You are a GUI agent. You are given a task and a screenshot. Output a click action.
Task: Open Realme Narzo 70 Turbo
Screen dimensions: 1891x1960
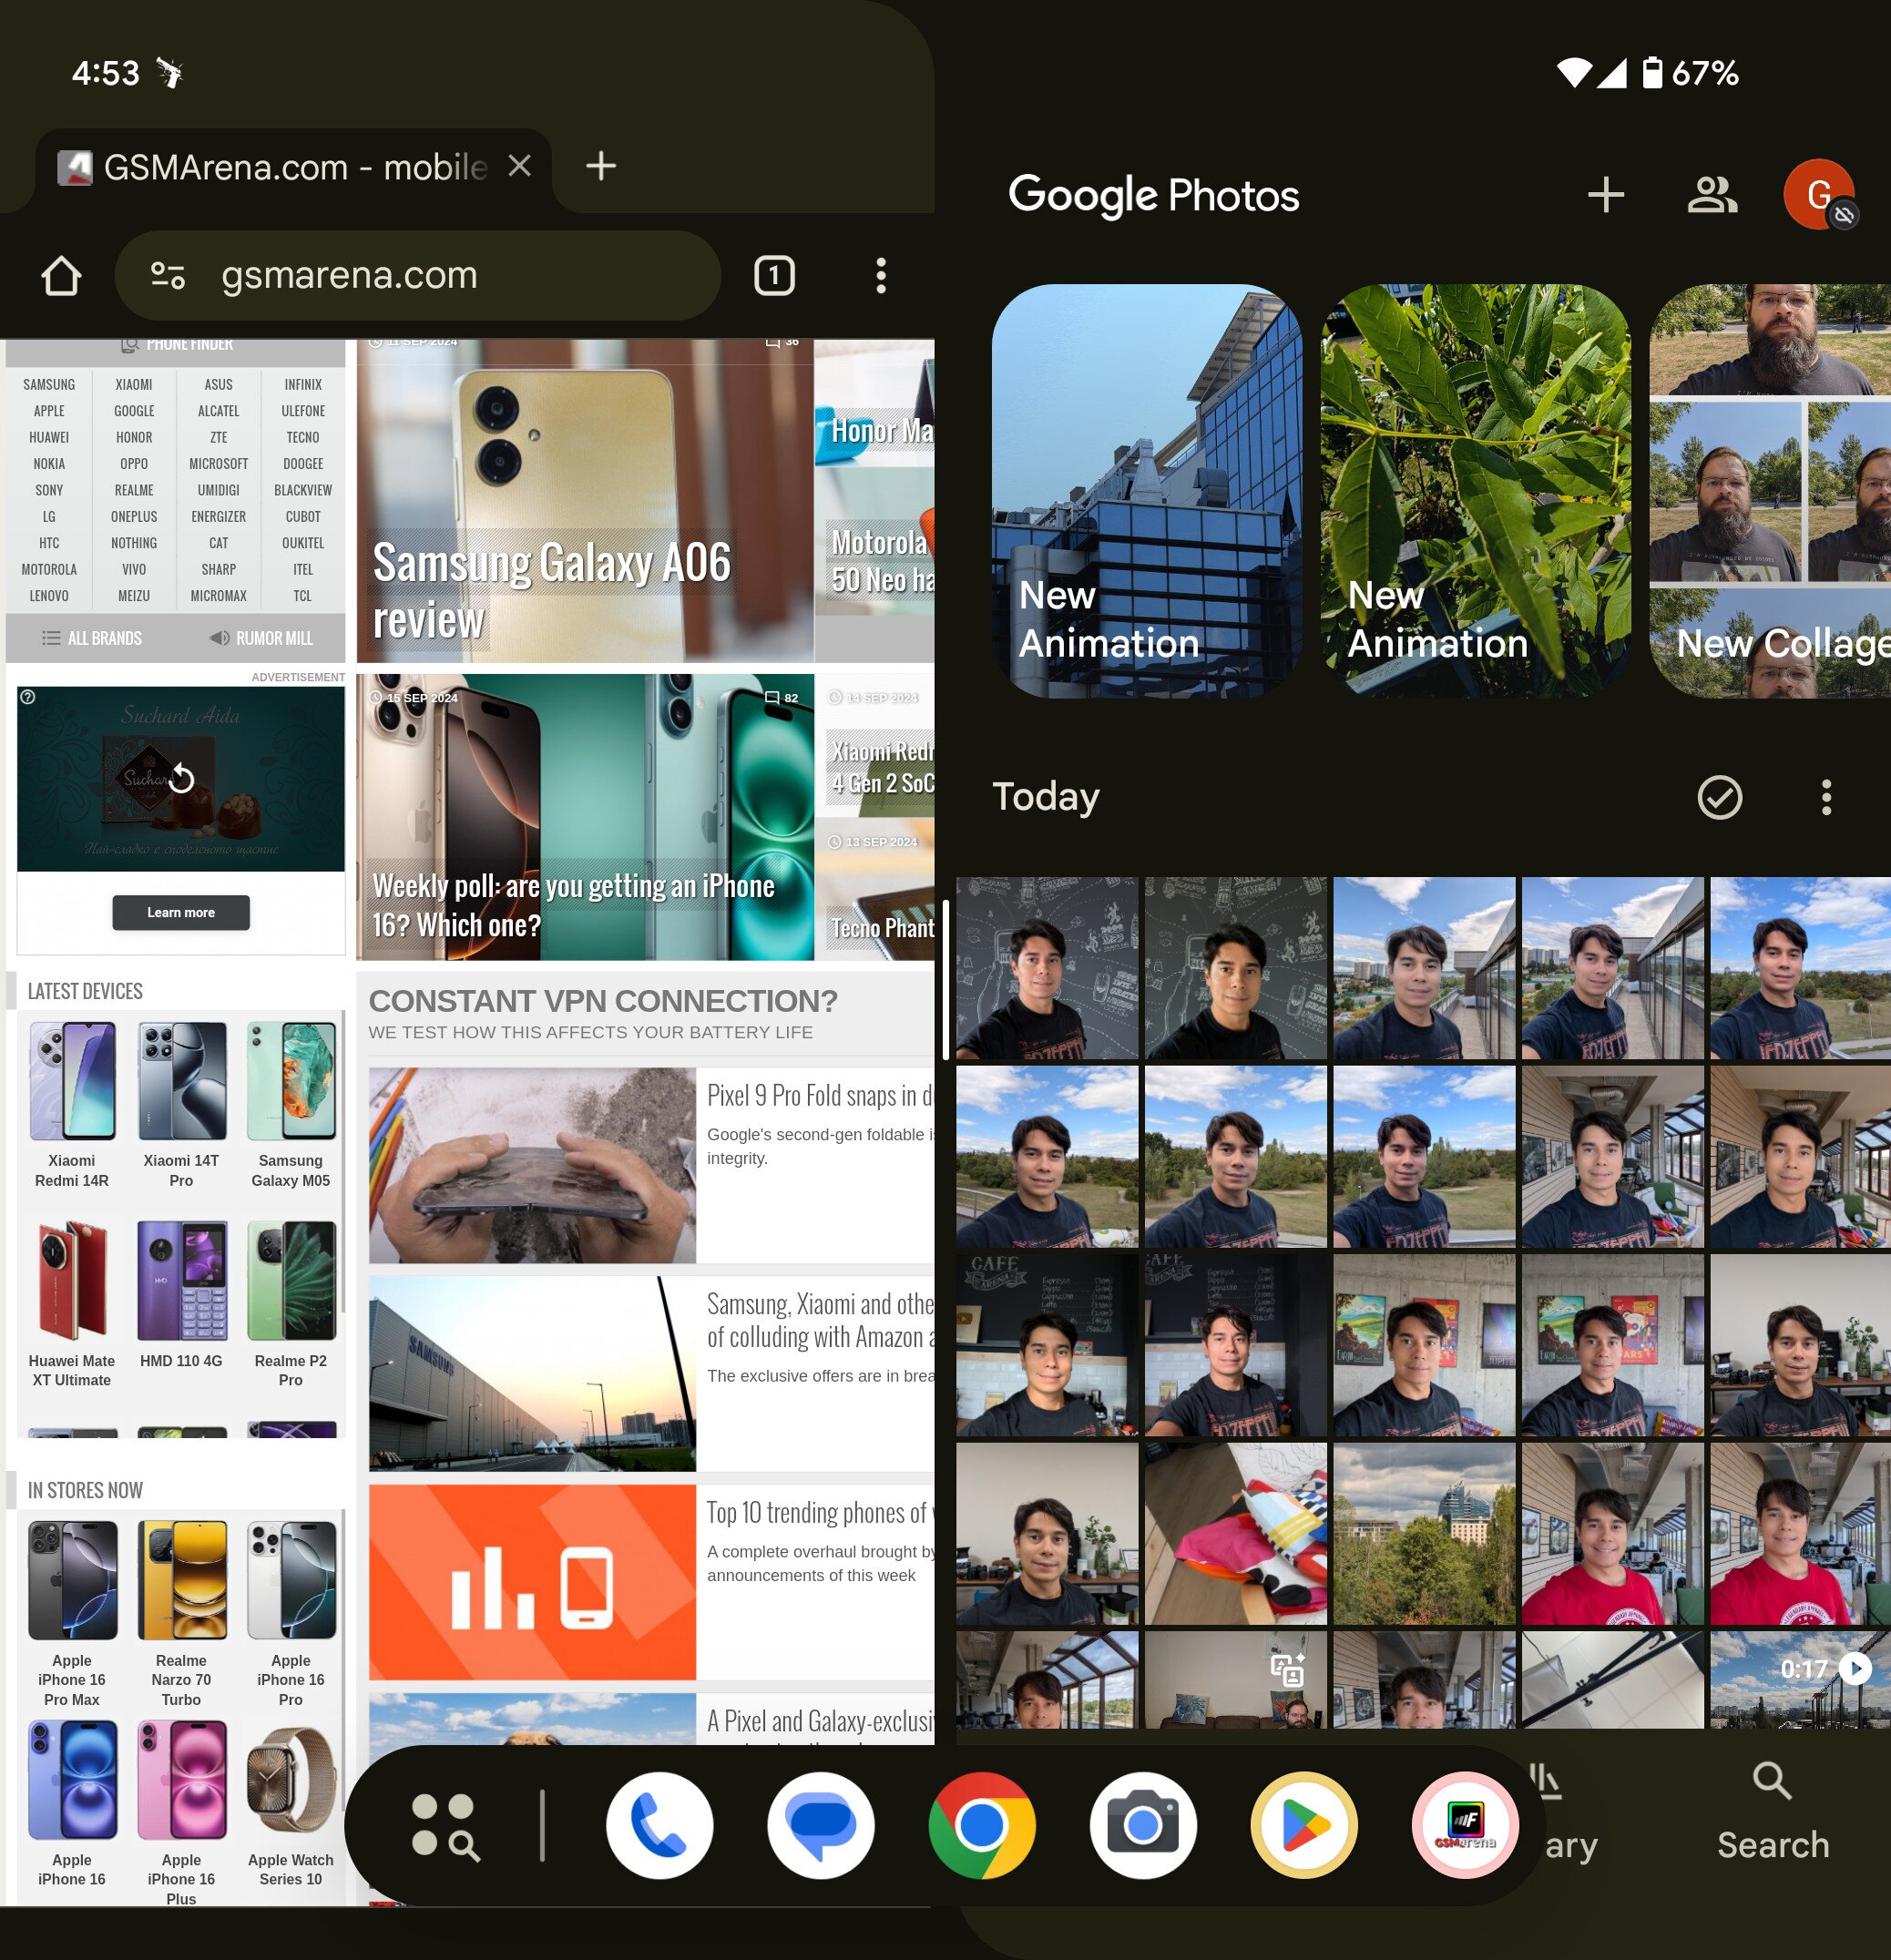(181, 1613)
